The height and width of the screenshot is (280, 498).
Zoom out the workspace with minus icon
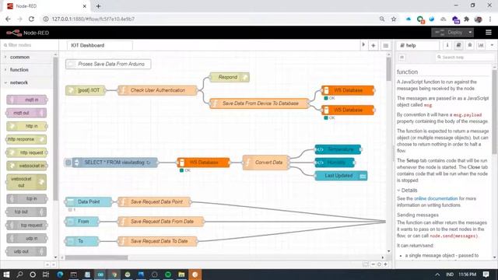click(x=373, y=264)
